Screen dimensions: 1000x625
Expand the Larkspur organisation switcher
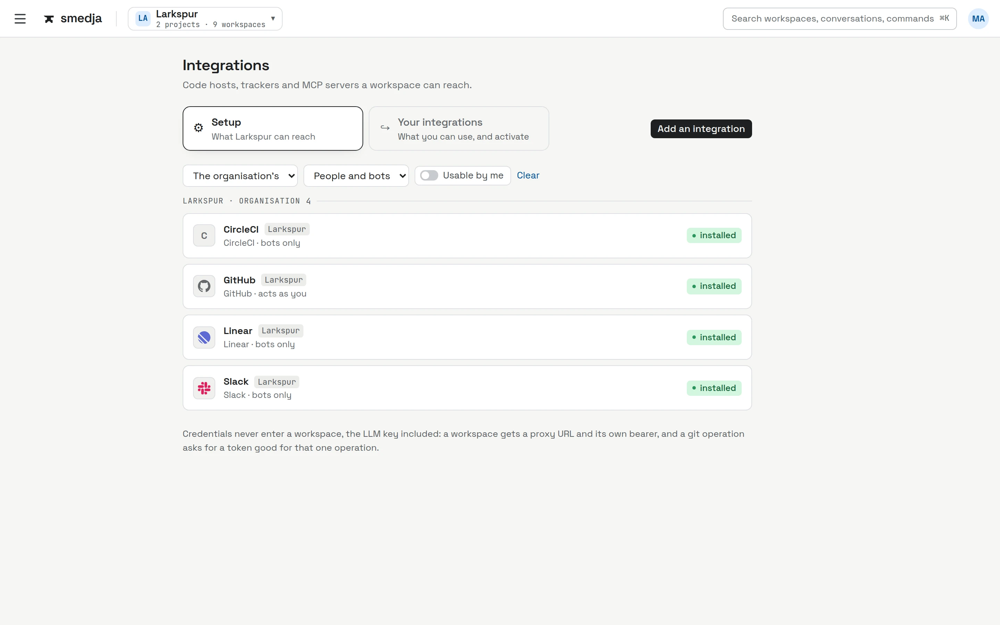pos(205,19)
